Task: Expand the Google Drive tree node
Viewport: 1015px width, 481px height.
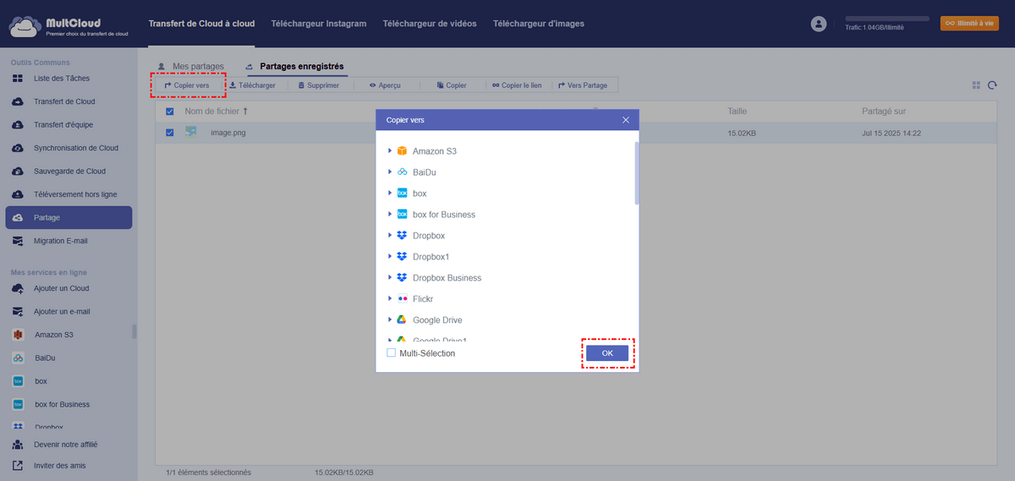Action: 390,320
